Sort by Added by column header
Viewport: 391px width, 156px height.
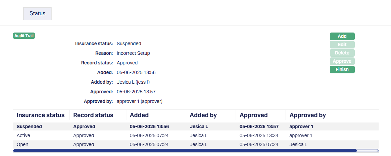[x=203, y=115]
